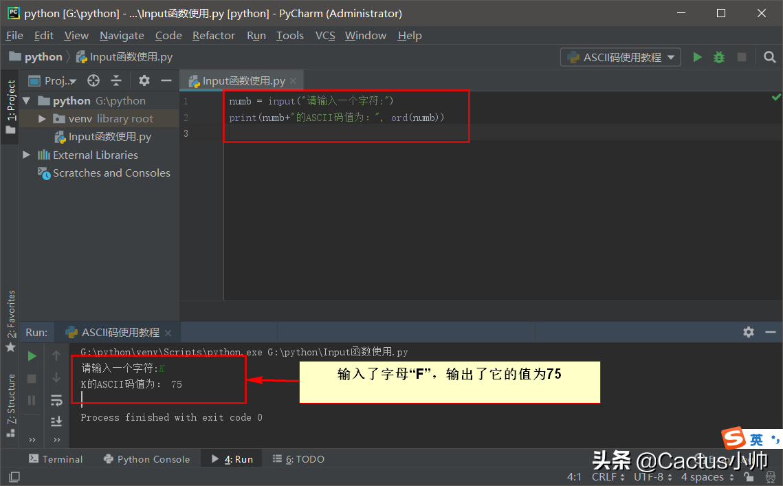
Task: Switch to the Python Console tab
Action: [x=146, y=459]
